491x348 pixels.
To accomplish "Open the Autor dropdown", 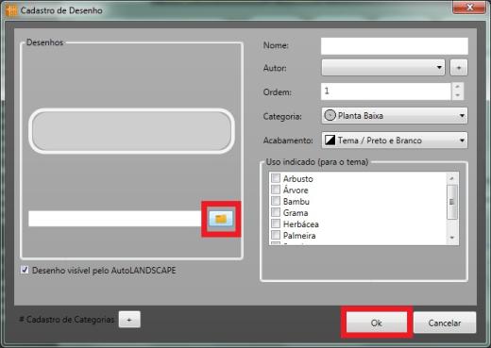I will click(383, 68).
